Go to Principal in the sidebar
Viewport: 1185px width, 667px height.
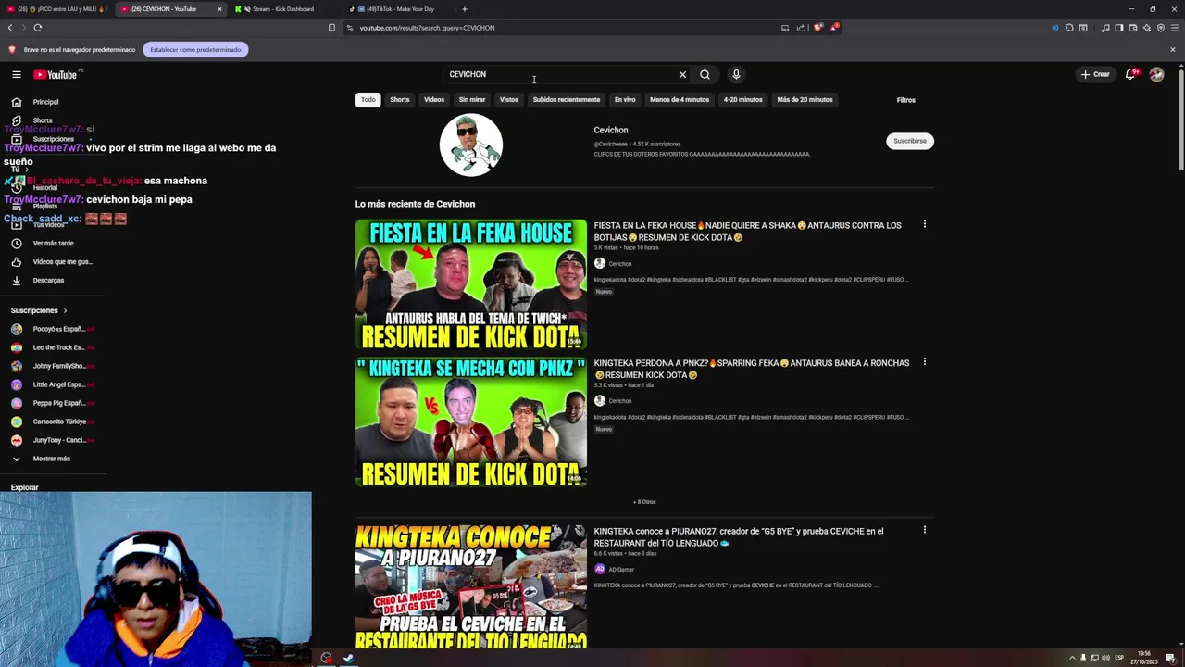[x=45, y=102]
